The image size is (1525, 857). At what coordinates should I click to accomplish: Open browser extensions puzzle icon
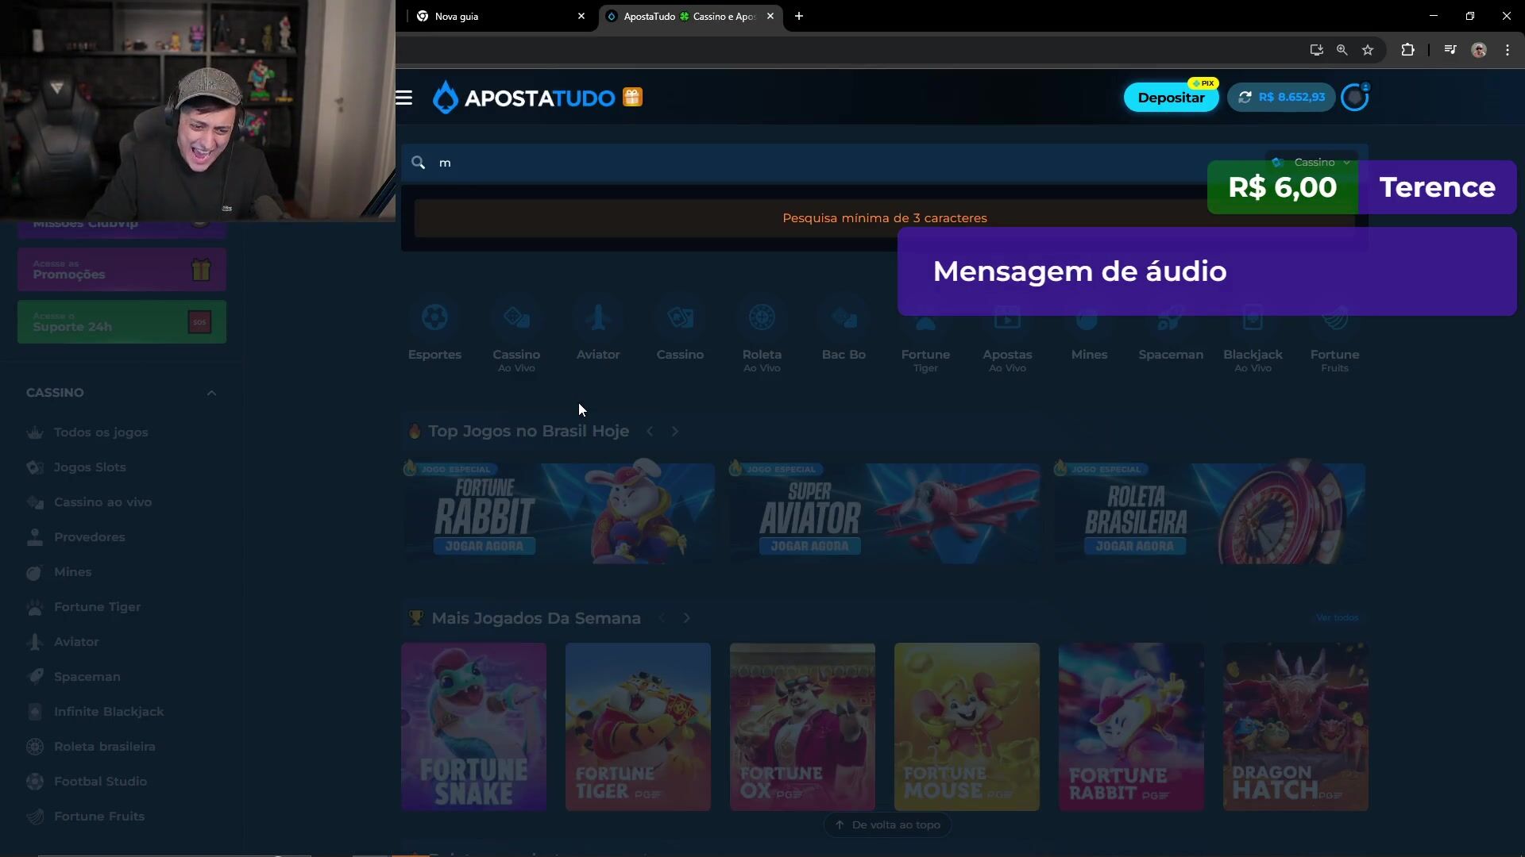1407,50
